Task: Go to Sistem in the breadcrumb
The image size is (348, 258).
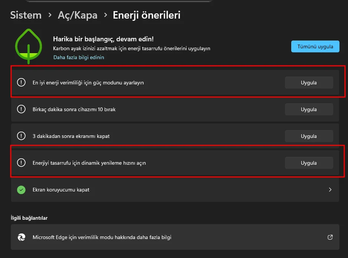Action: pyautogui.click(x=26, y=15)
